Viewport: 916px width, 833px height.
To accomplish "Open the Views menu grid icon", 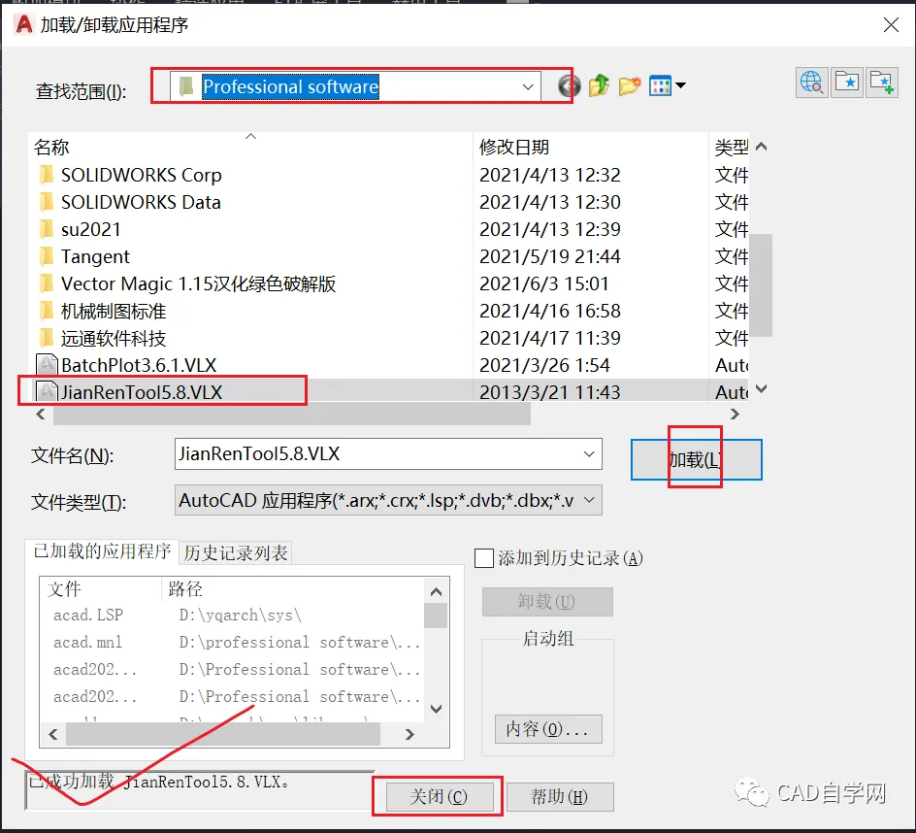I will click(x=661, y=86).
